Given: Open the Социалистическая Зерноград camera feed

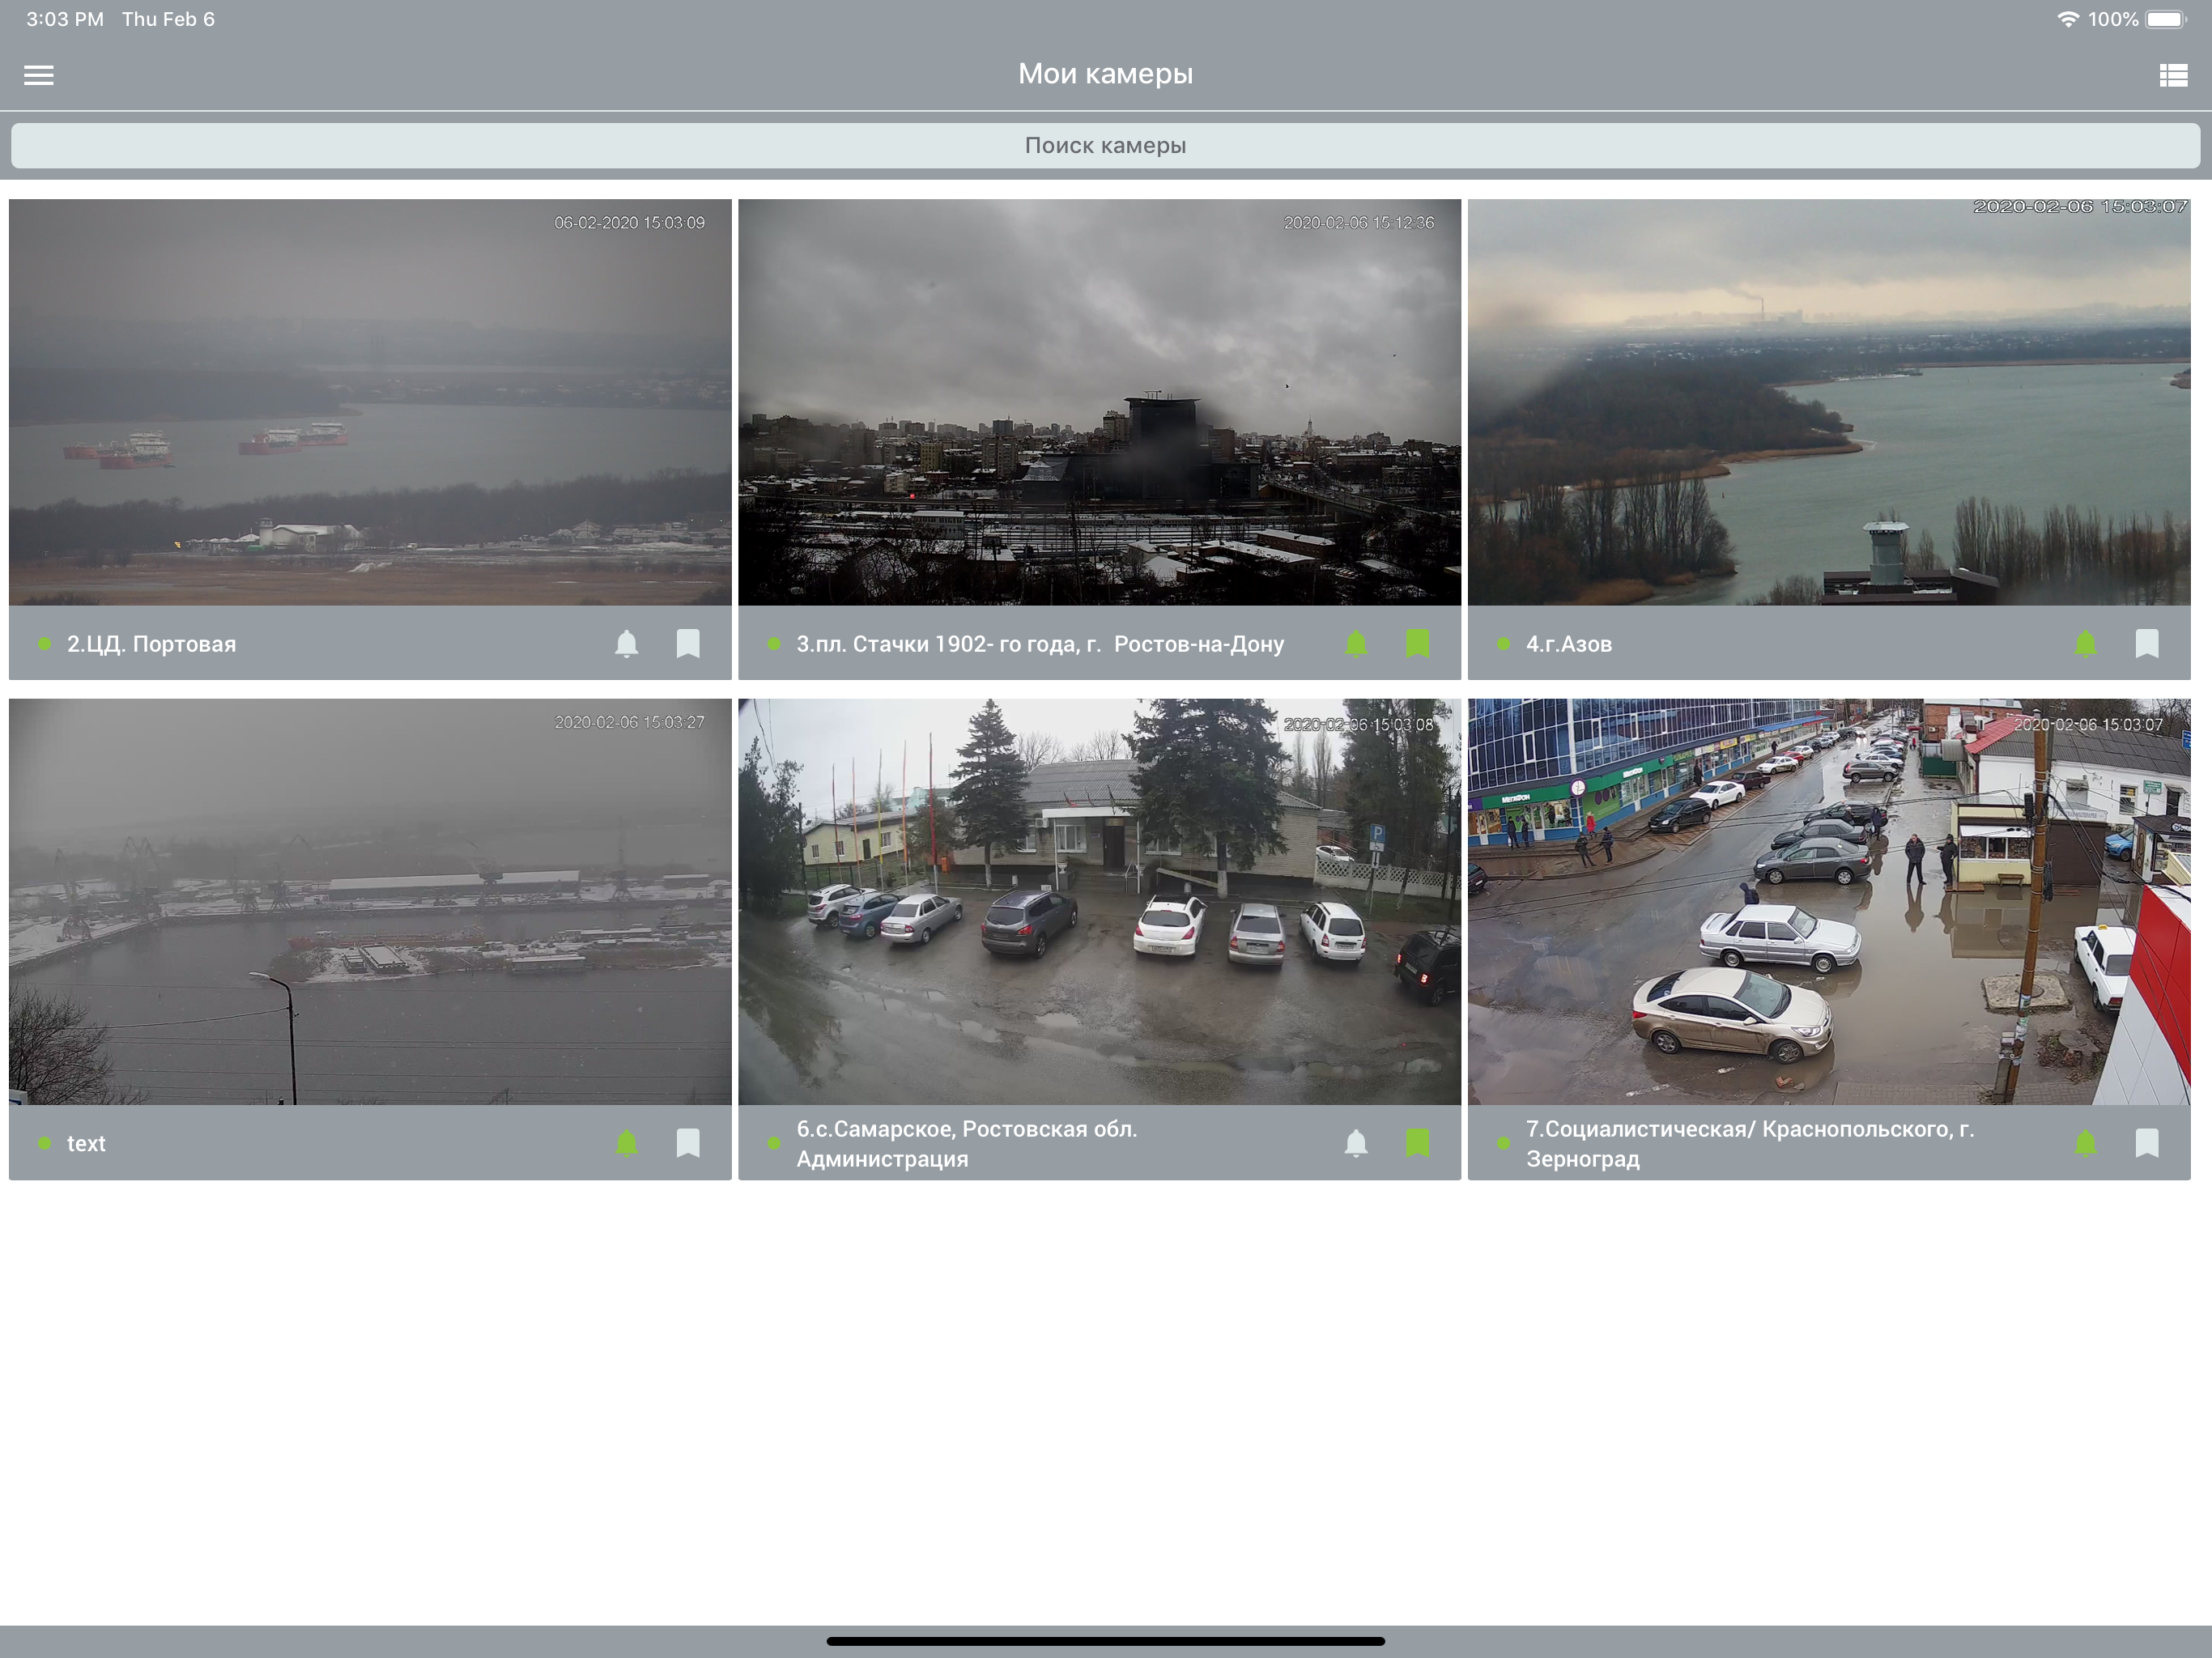Looking at the screenshot, I should pyautogui.click(x=1829, y=901).
